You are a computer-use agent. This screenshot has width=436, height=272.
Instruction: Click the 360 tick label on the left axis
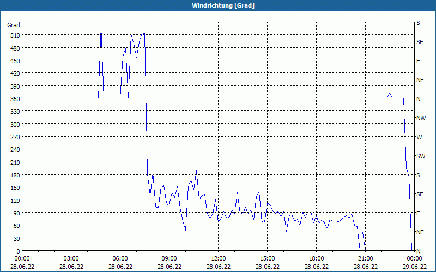[14, 99]
